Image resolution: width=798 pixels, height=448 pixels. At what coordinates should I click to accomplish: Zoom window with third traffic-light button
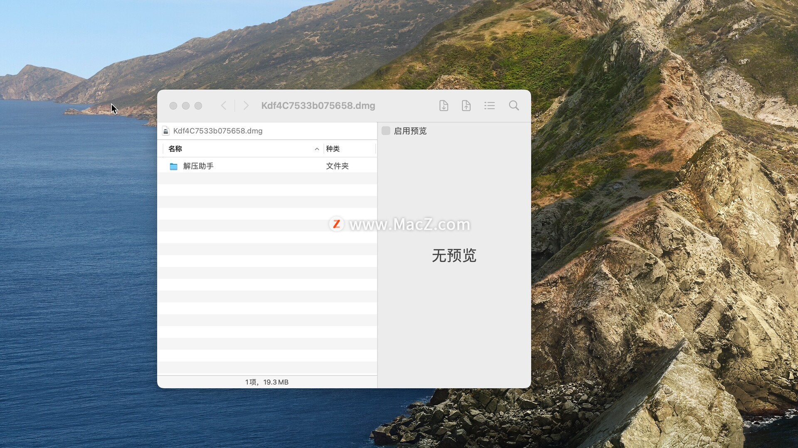tap(198, 106)
